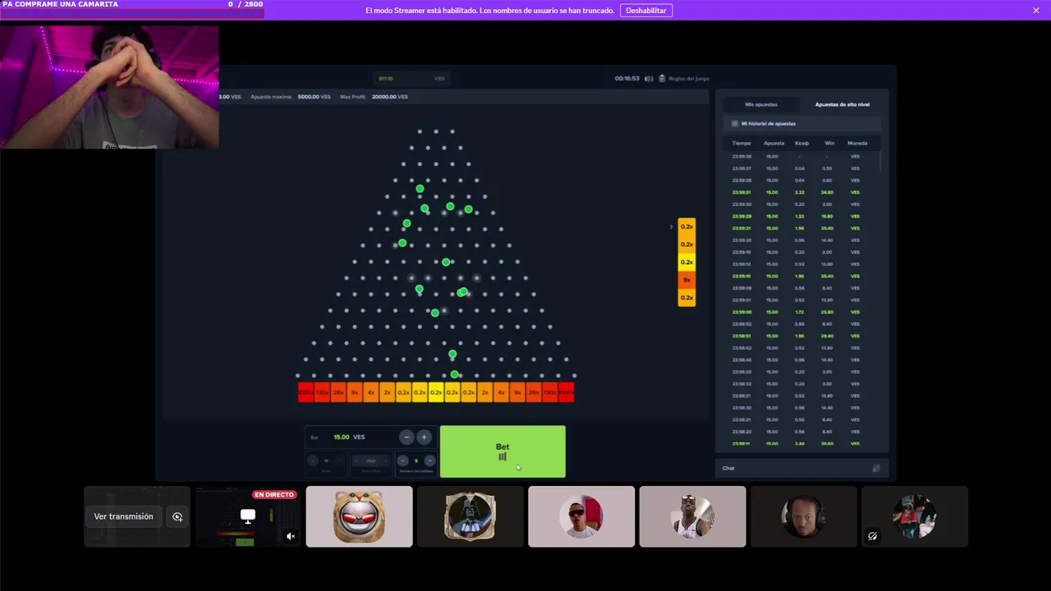
Task: Click the bet history scrollbar
Action: [879, 161]
